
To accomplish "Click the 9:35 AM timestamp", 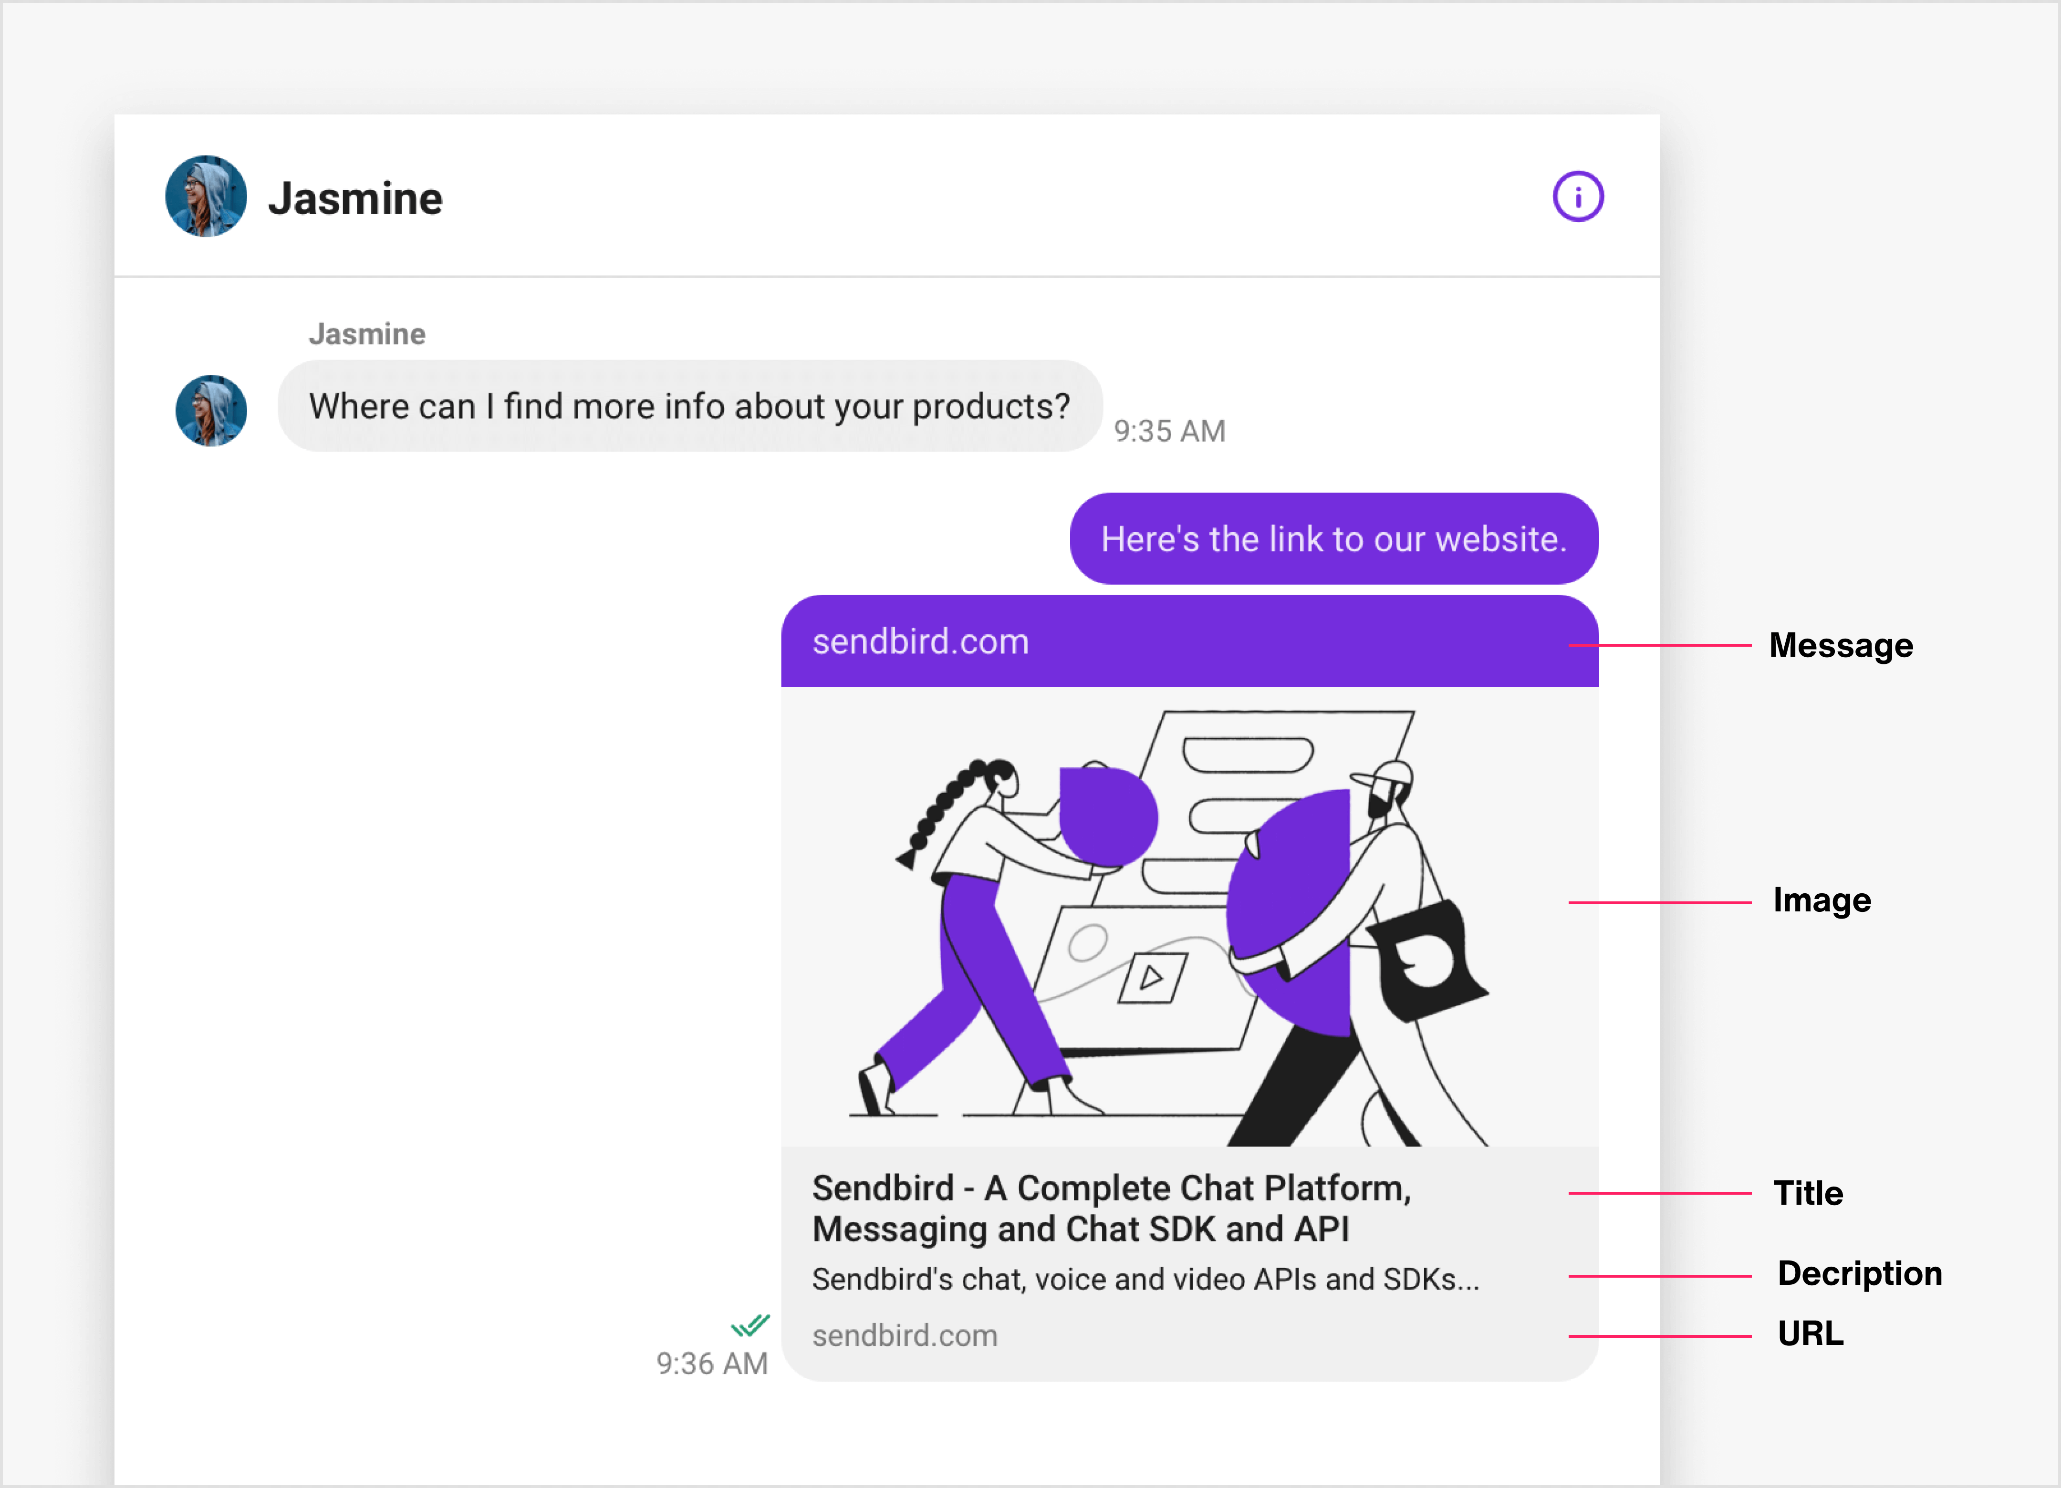I will click(1169, 431).
